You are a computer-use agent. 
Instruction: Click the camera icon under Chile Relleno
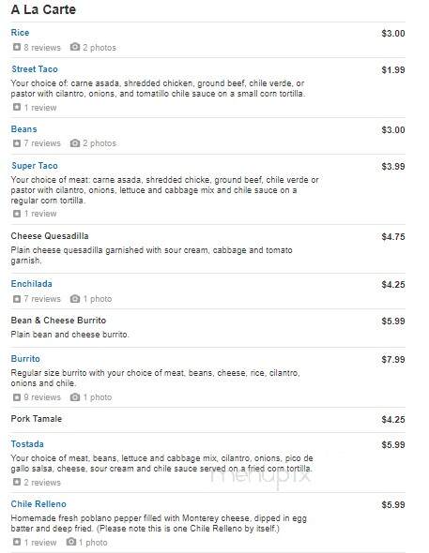click(71, 542)
